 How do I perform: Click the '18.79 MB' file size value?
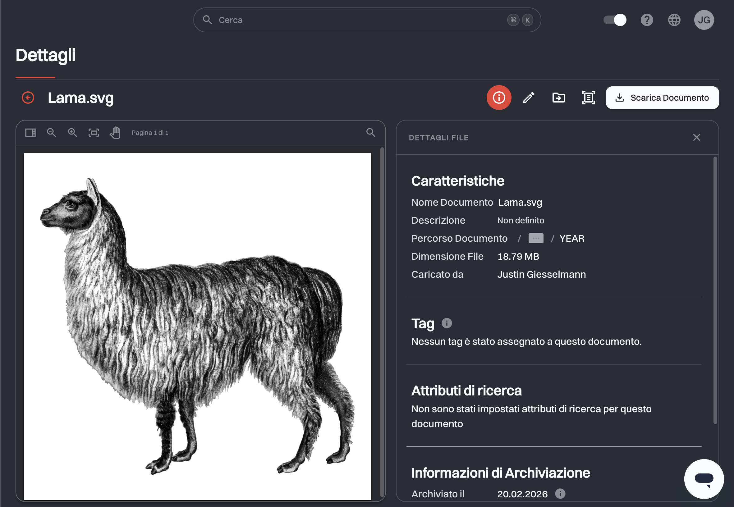[x=518, y=256]
